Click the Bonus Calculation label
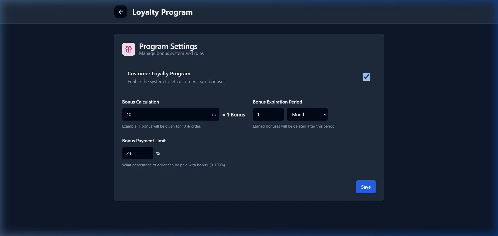Viewport: 498px width, 236px height. pyautogui.click(x=141, y=102)
